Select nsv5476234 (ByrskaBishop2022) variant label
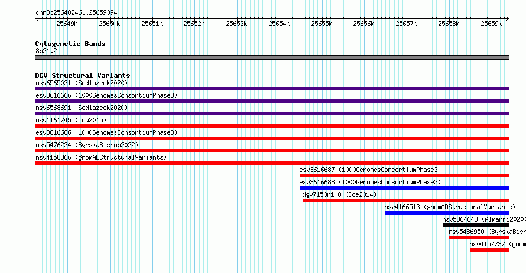Image resolution: width=526 pixels, height=273 pixels. tap(87, 145)
